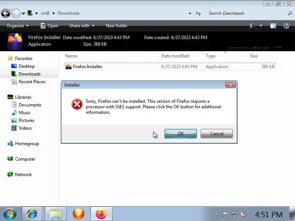Refresh the Downloads folder view
Viewport: 295px width, 221px height.
point(198,13)
